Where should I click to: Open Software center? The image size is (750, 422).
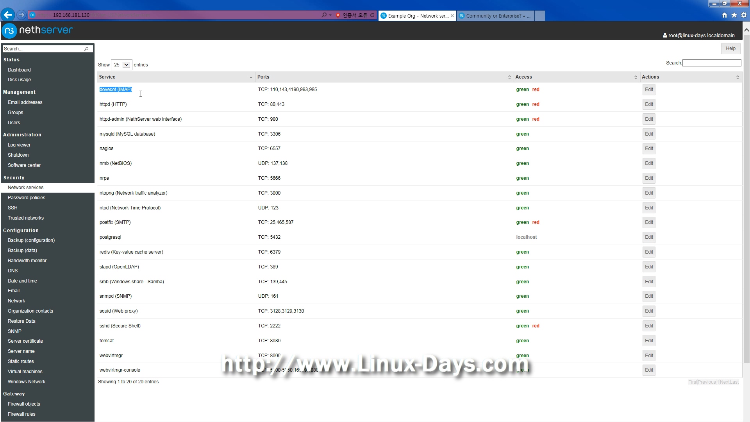pyautogui.click(x=24, y=165)
